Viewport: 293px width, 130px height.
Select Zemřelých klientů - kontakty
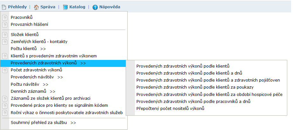coord(39,42)
